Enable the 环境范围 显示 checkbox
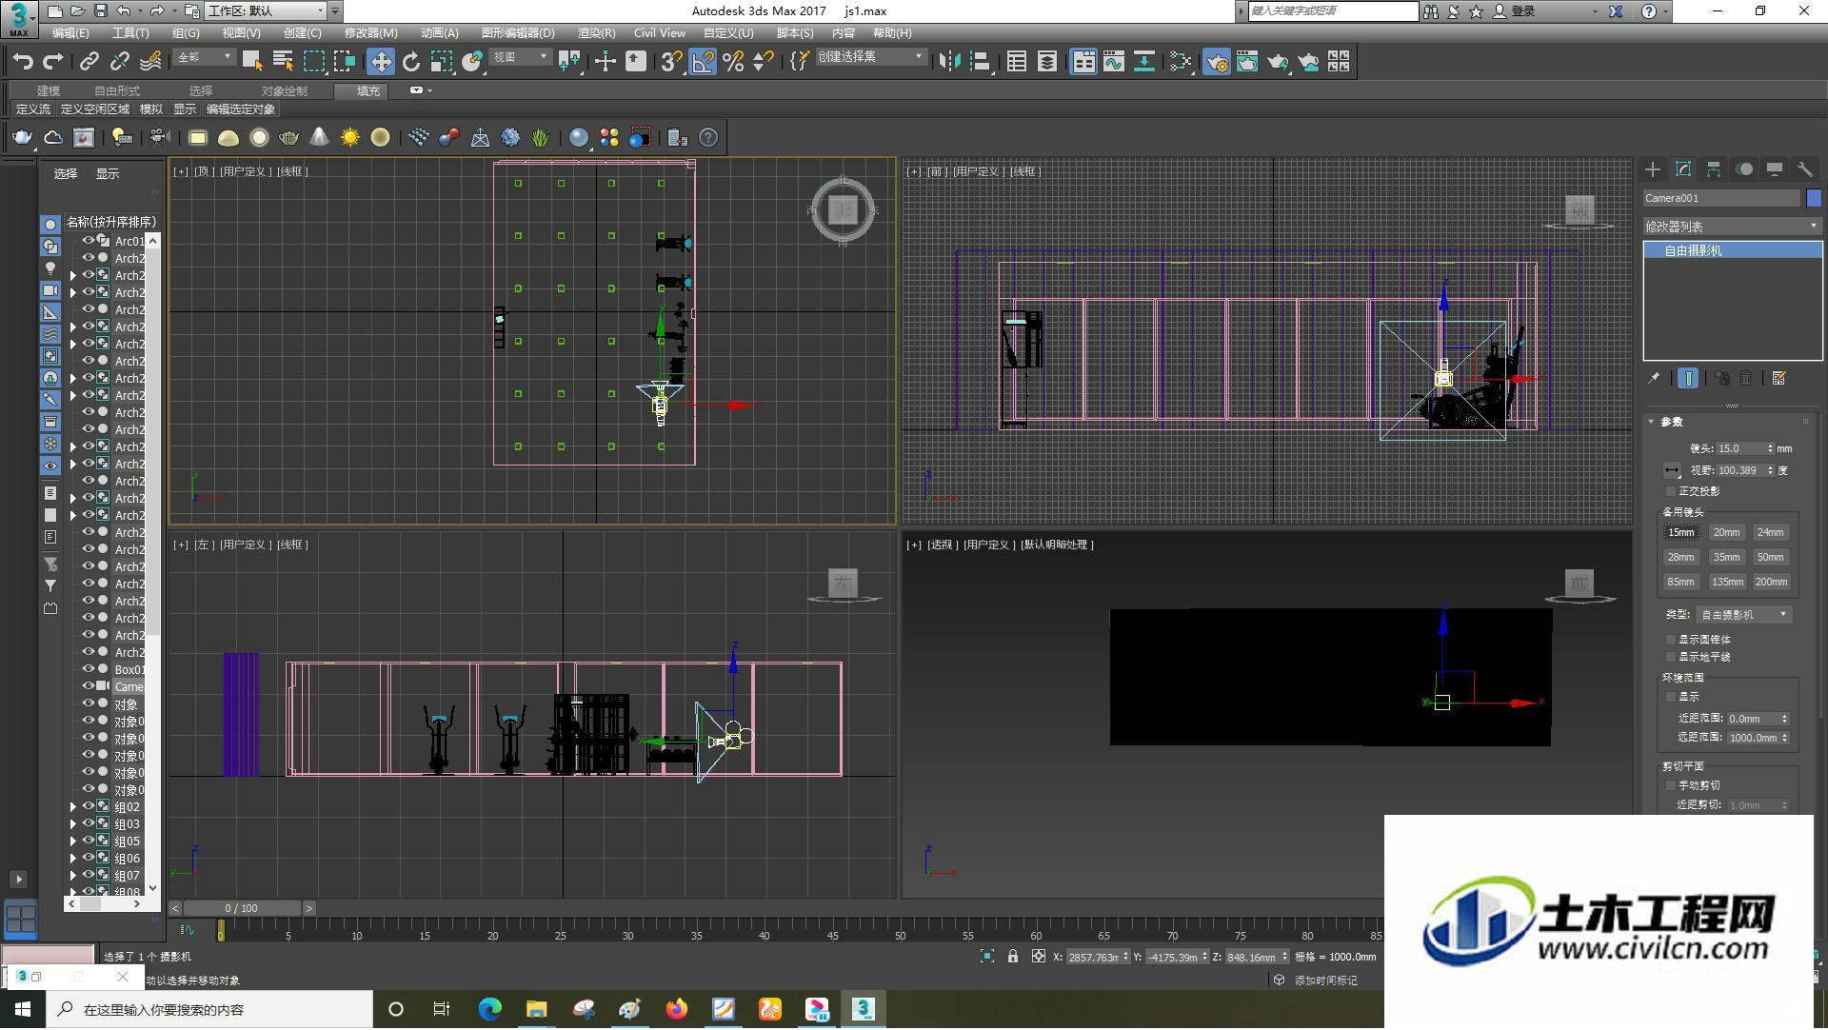The image size is (1828, 1030). point(1671,698)
